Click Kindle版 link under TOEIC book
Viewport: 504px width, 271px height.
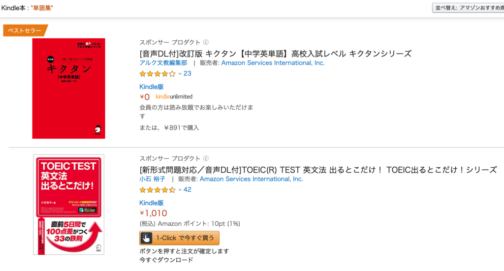152,203
